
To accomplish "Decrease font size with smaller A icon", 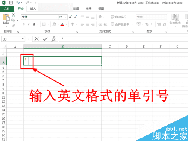I will (x=76, y=17).
